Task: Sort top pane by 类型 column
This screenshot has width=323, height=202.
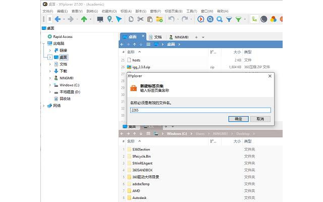Action: coord(248,52)
